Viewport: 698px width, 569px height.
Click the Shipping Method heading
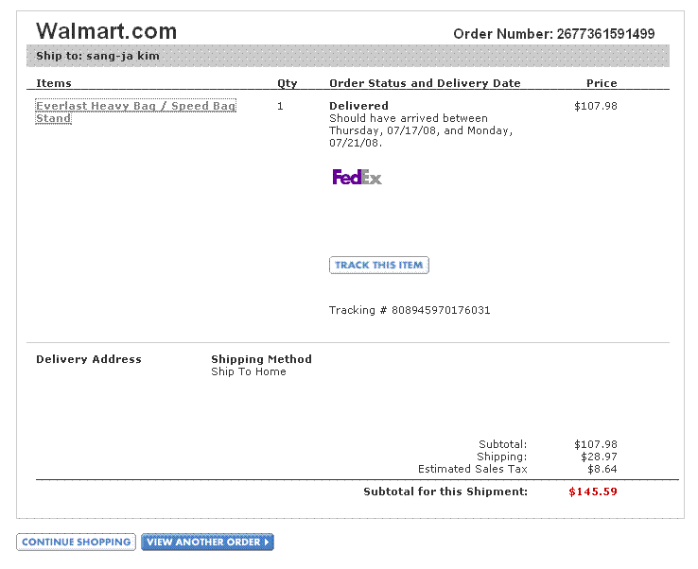[x=261, y=359]
